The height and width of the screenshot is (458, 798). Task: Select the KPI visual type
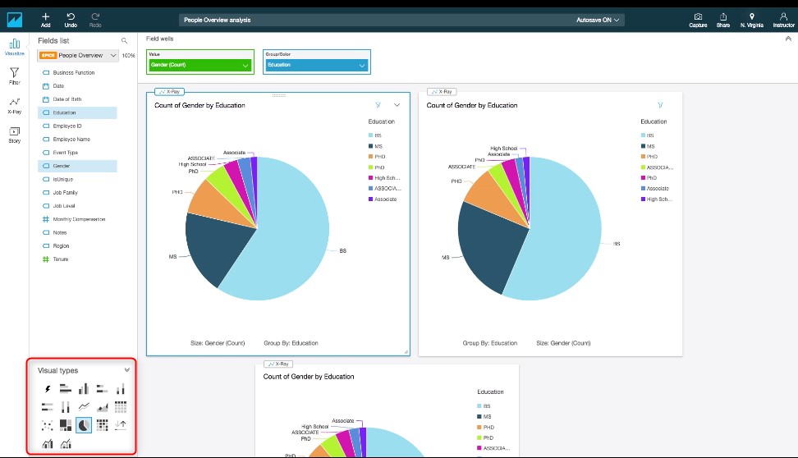[x=121, y=425]
